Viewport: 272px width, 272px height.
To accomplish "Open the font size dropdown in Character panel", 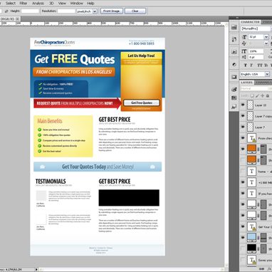I will point(266,37).
